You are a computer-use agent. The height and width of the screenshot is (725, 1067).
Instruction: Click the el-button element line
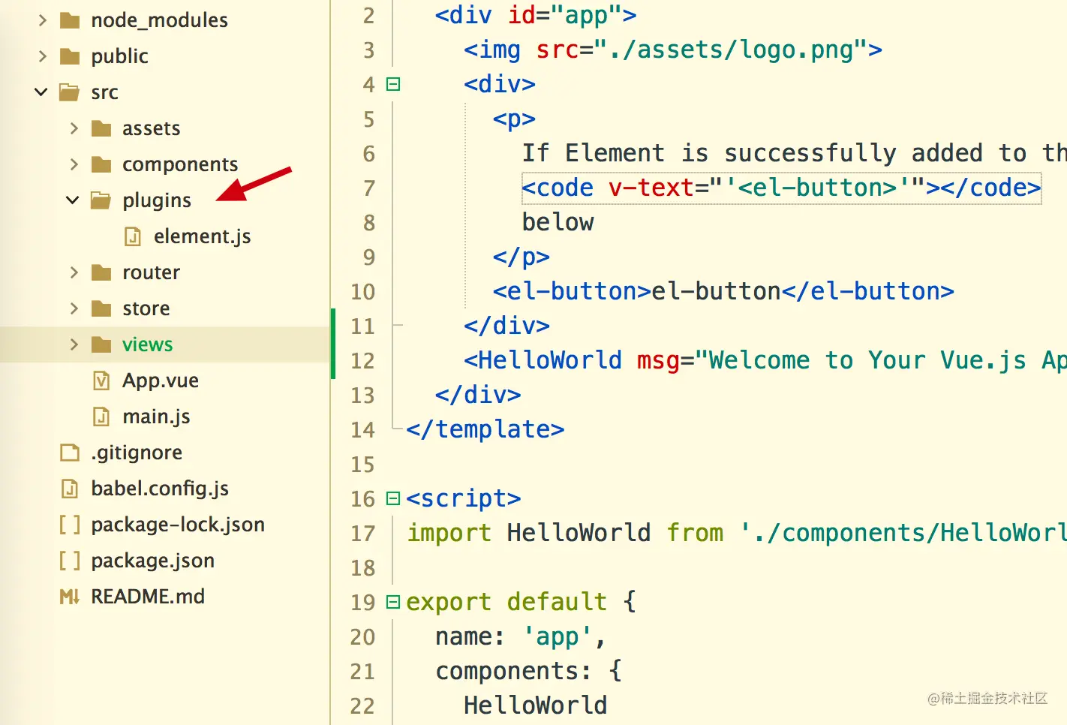pyautogui.click(x=723, y=291)
